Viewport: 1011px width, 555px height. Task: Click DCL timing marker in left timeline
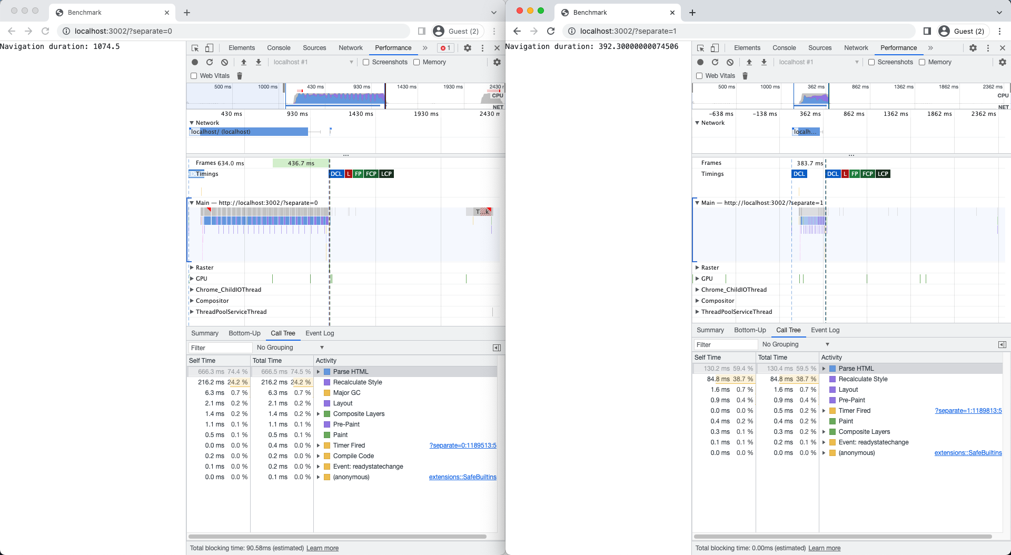[336, 174]
